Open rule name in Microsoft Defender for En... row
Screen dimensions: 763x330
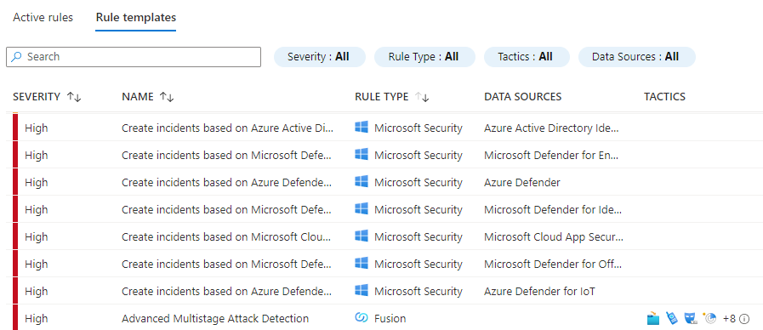tap(227, 156)
